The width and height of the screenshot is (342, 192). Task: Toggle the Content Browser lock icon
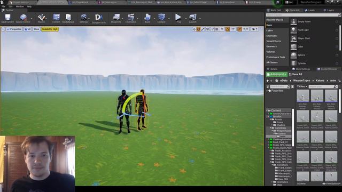(340, 81)
